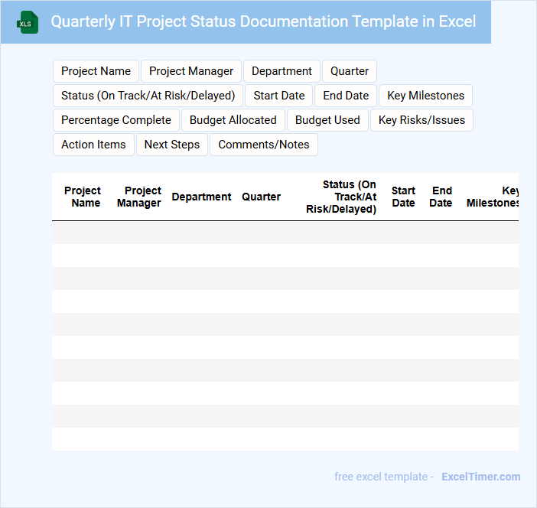Click the Department tag
This screenshot has width=537, height=508.
[x=282, y=71]
